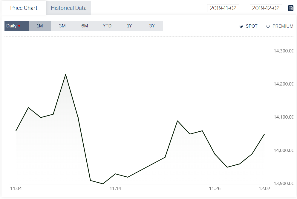Click the 11.04 date axis label
This screenshot has width=297, height=199.
pyautogui.click(x=16, y=189)
